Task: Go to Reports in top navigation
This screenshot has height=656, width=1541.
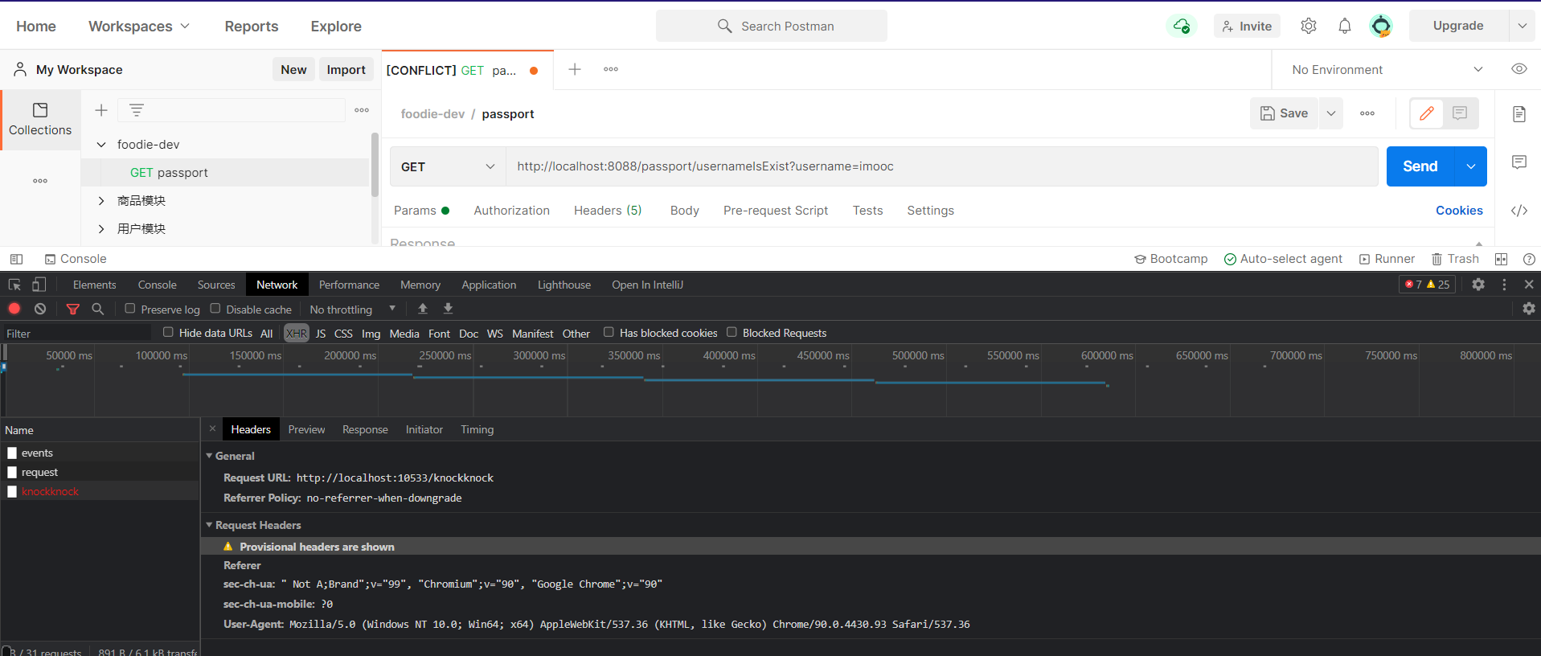Action: (252, 27)
